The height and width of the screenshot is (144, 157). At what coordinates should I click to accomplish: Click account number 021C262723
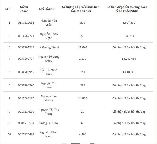click(x=26, y=36)
